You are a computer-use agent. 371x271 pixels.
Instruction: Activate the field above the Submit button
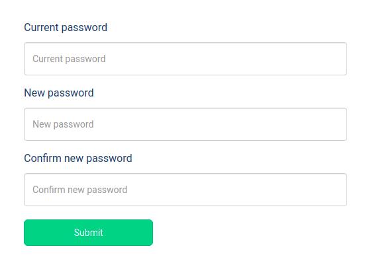tap(185, 190)
